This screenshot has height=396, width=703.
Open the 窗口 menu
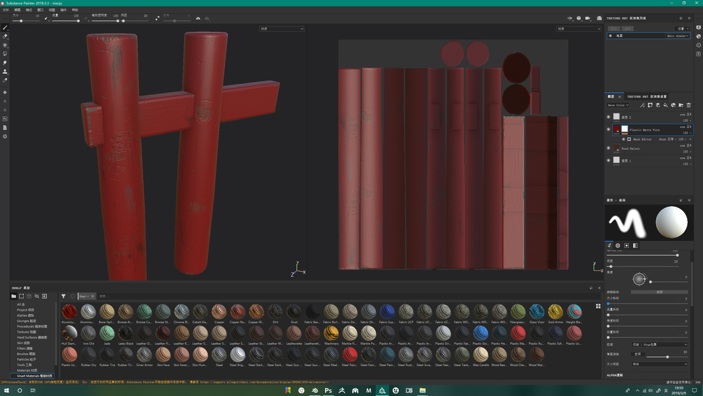tap(40, 9)
